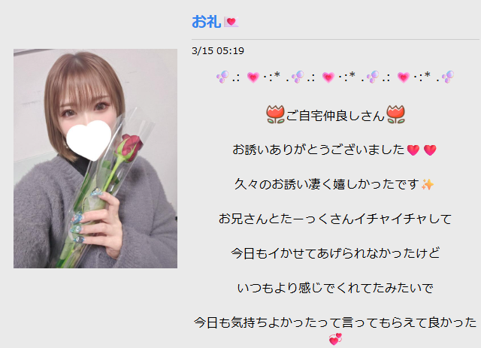Viewport: 481px width, 348px height.
Task: Click the white heart sticker on the photo
Action: pos(89,140)
